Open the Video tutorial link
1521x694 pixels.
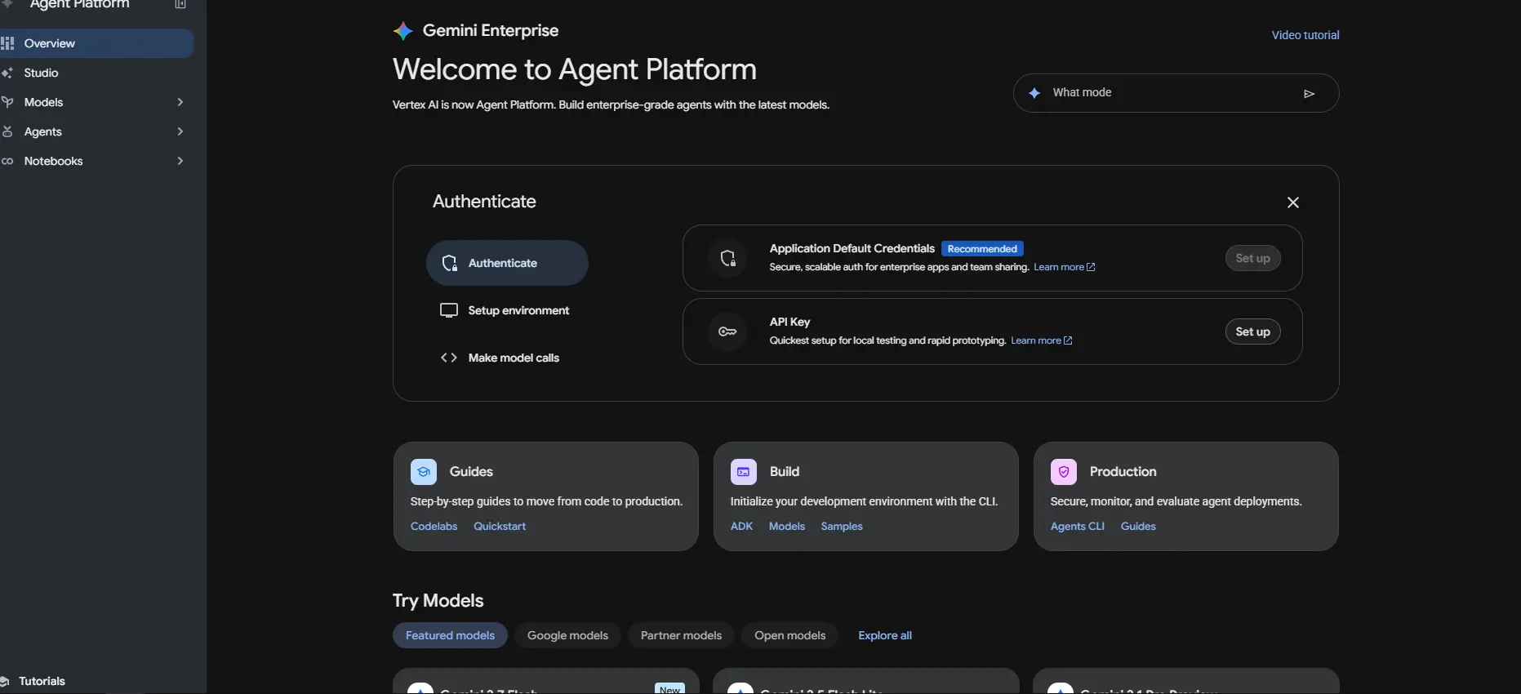coord(1305,35)
